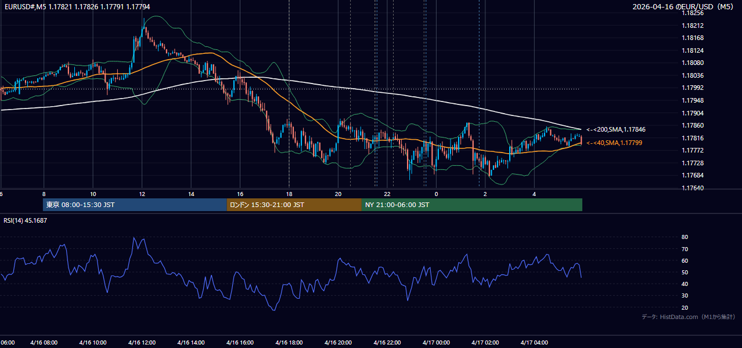Click the 4/17 00:00 bottom time label
The height and width of the screenshot is (348, 742).
[x=436, y=343]
